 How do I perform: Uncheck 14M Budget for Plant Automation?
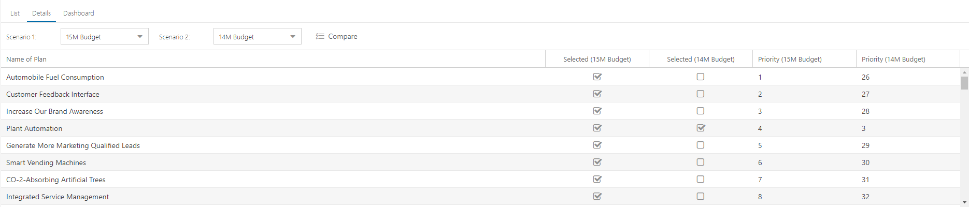[x=701, y=128]
